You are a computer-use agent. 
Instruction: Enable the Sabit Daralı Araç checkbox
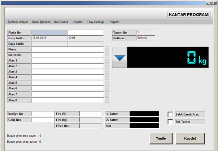[170, 114]
